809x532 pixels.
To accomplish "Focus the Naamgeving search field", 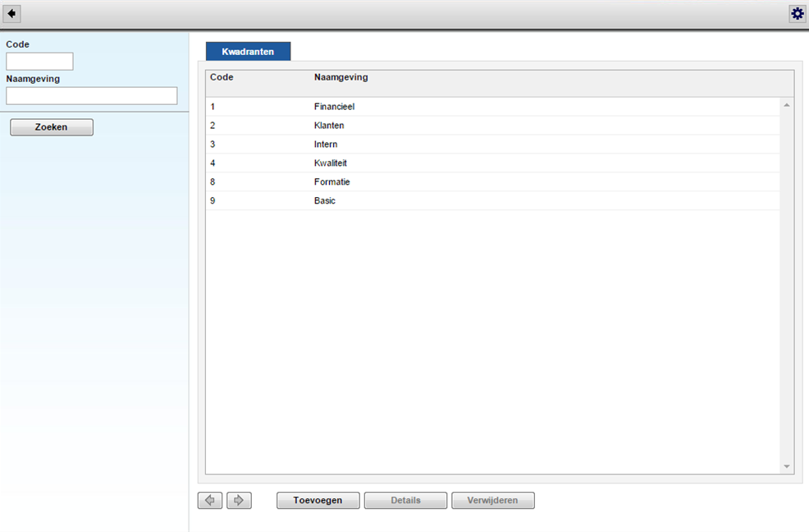I will 91,96.
